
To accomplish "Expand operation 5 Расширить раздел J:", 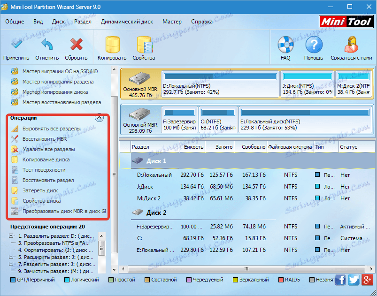I will [11, 257].
